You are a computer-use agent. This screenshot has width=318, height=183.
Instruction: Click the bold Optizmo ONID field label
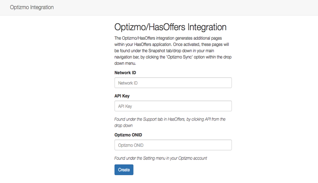(128, 135)
